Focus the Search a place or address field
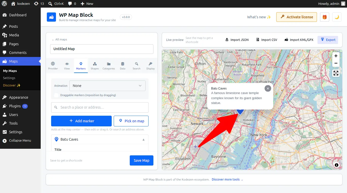Image resolution: width=347 pixels, height=193 pixels. pyautogui.click(x=100, y=107)
